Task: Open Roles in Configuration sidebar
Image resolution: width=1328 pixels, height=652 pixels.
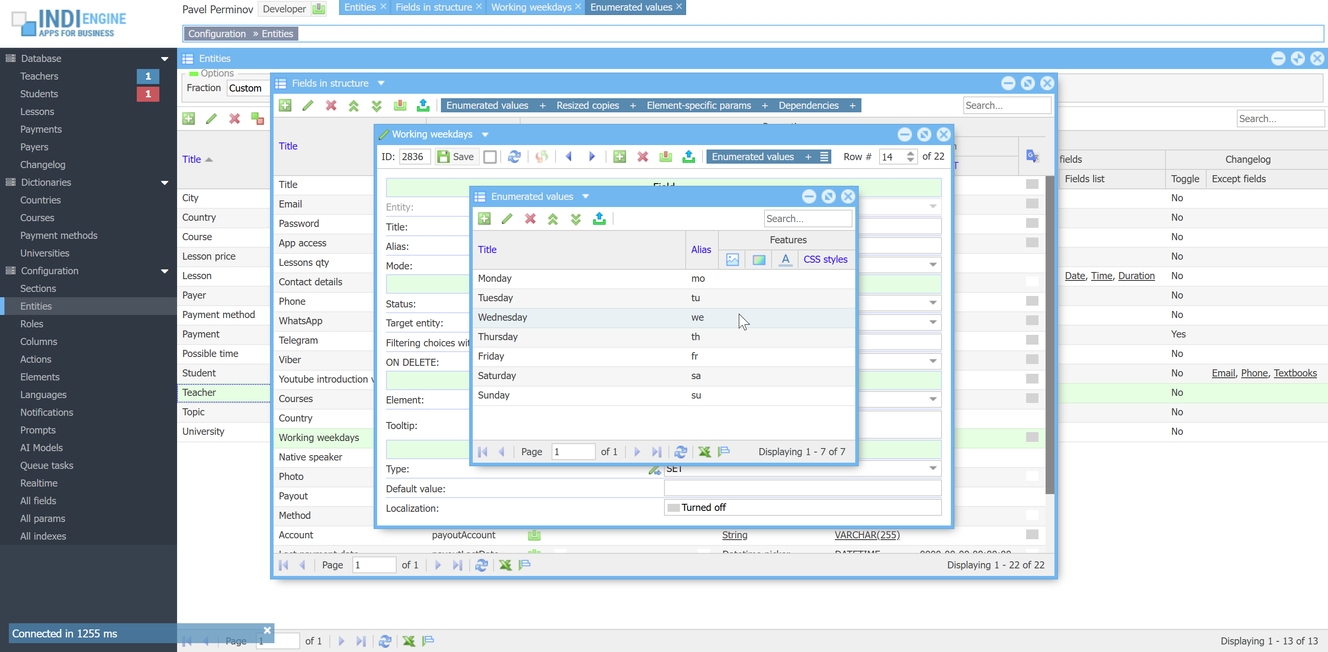Action: tap(31, 323)
